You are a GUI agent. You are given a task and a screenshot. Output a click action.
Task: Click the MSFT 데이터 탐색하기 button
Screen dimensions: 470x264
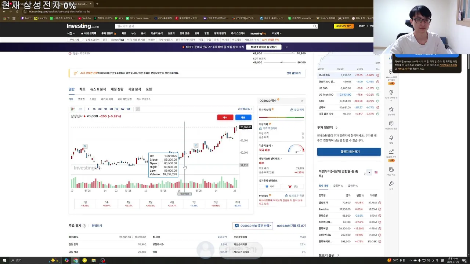tap(264, 47)
